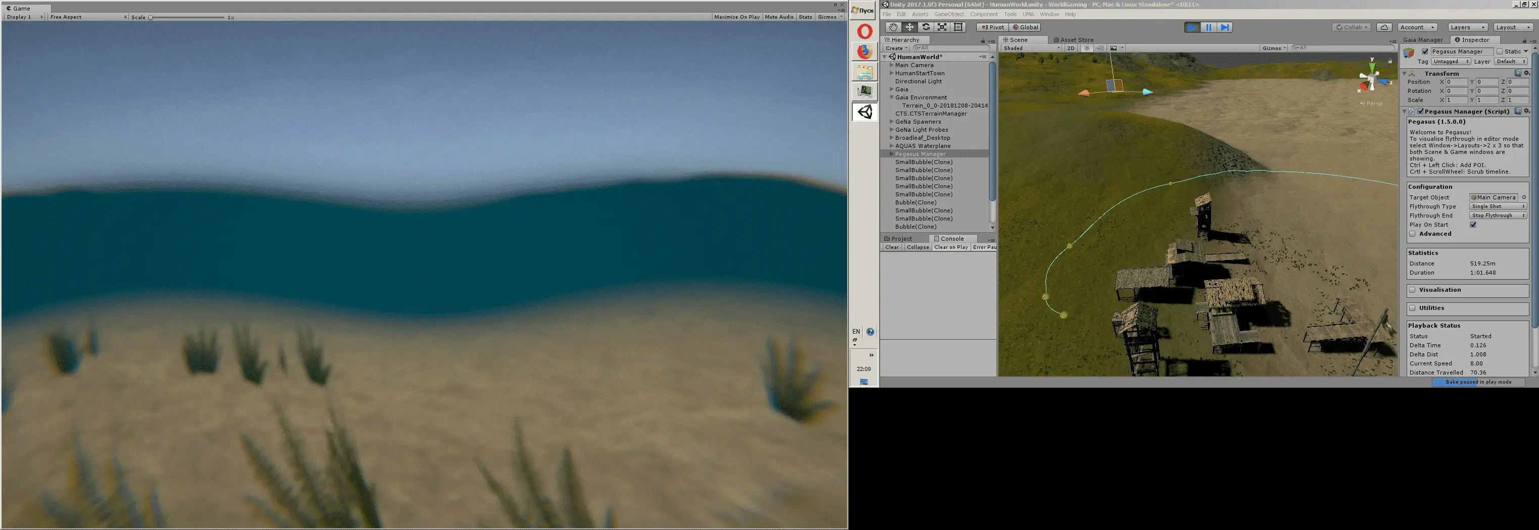Lock the Hierarchy panel with padlock icon
This screenshot has height=530, width=1539.
coord(983,40)
